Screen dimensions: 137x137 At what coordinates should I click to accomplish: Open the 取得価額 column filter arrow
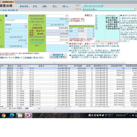click(85, 66)
